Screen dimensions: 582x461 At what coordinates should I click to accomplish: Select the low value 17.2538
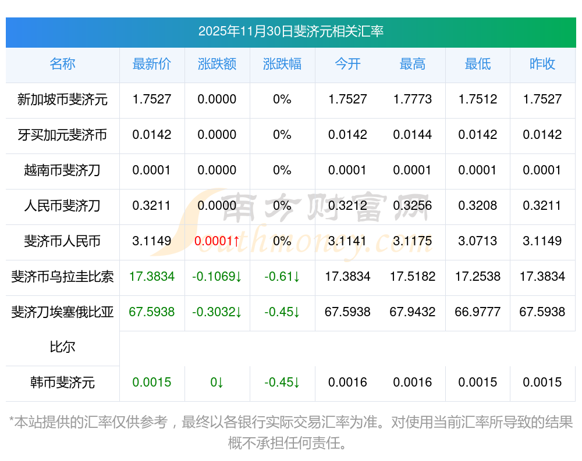478,276
